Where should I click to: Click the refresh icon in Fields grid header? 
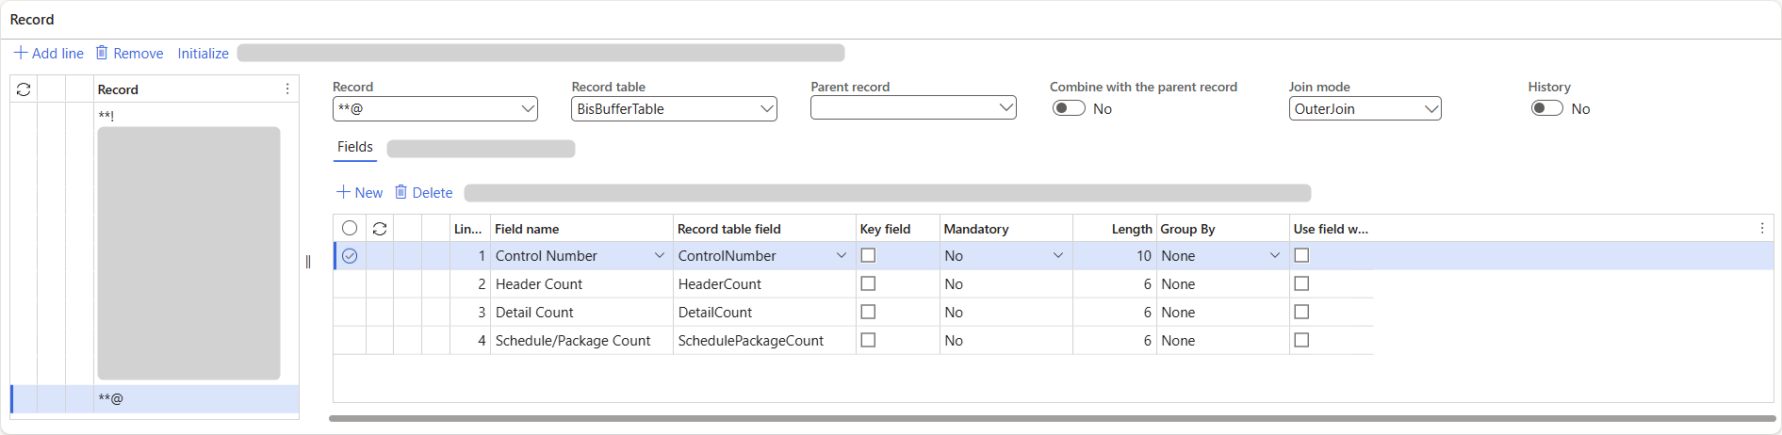pos(380,229)
